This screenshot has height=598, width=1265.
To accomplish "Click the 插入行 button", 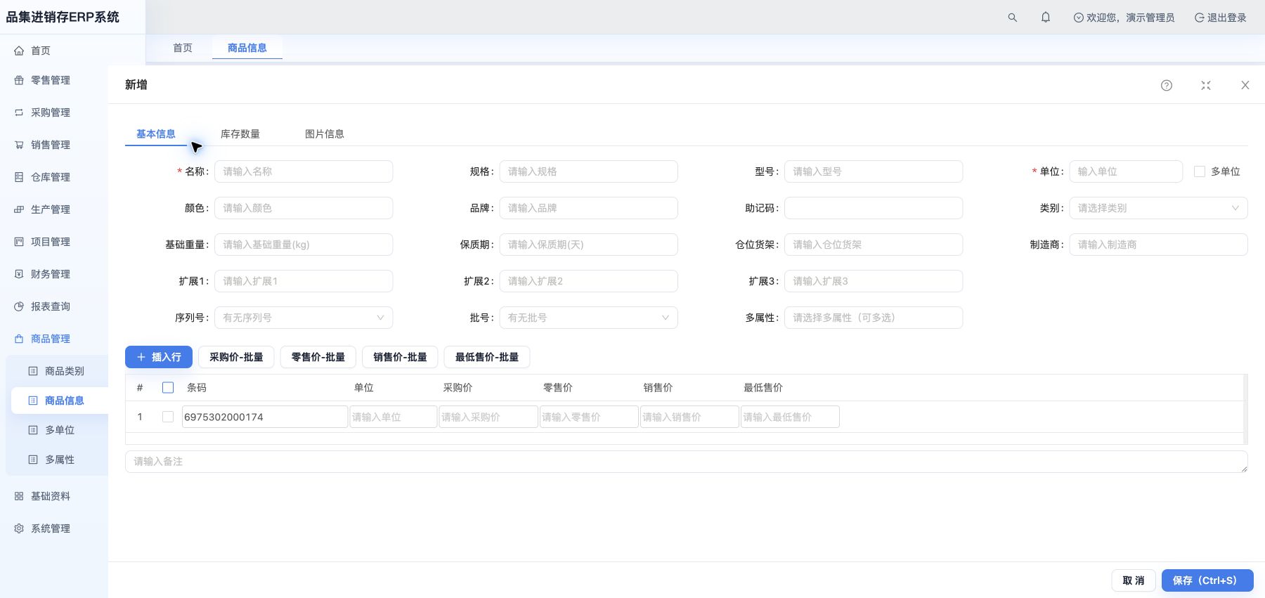I will point(159,357).
